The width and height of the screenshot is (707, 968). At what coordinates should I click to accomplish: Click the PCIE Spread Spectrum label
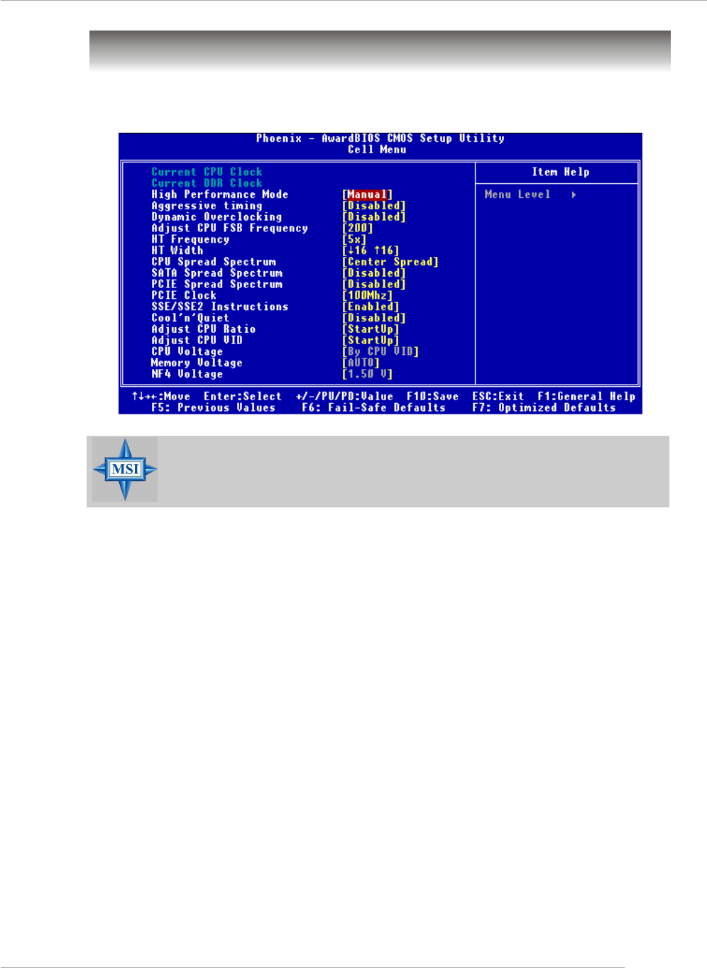pyautogui.click(x=217, y=285)
